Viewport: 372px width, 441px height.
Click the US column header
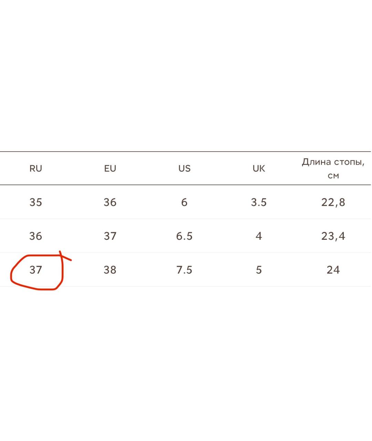184,168
